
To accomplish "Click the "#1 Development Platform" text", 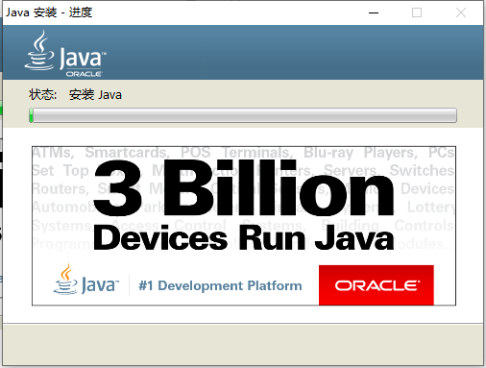I will coord(220,285).
